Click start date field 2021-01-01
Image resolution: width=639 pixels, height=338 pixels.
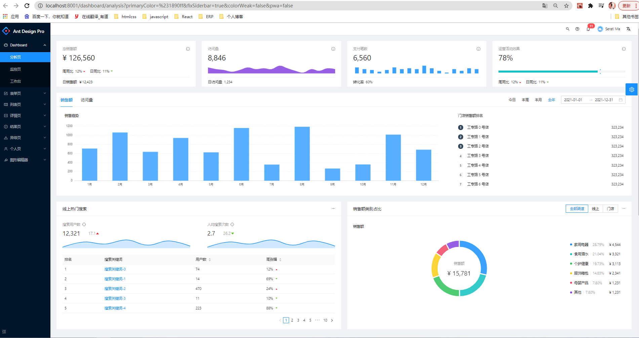(573, 100)
